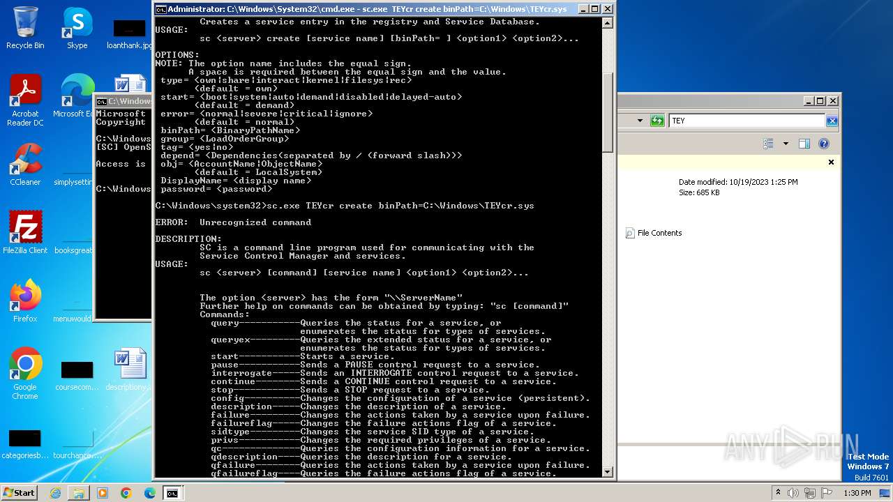Viewport: 893px width, 502px height.
Task: Open Microsoft Edge desktop shortcut
Action: [x=77, y=96]
